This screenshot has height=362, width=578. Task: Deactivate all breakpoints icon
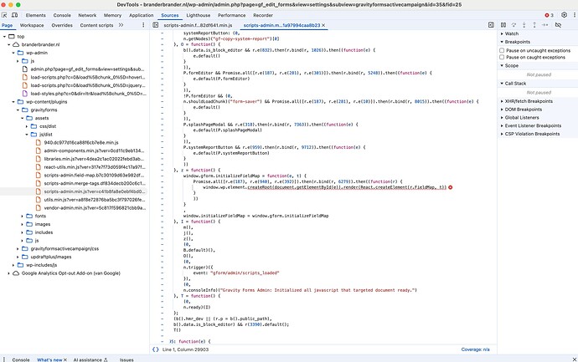click(558, 24)
